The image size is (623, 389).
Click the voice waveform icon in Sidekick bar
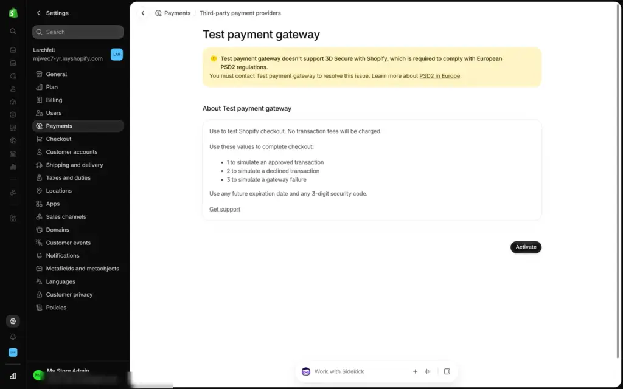pos(428,371)
